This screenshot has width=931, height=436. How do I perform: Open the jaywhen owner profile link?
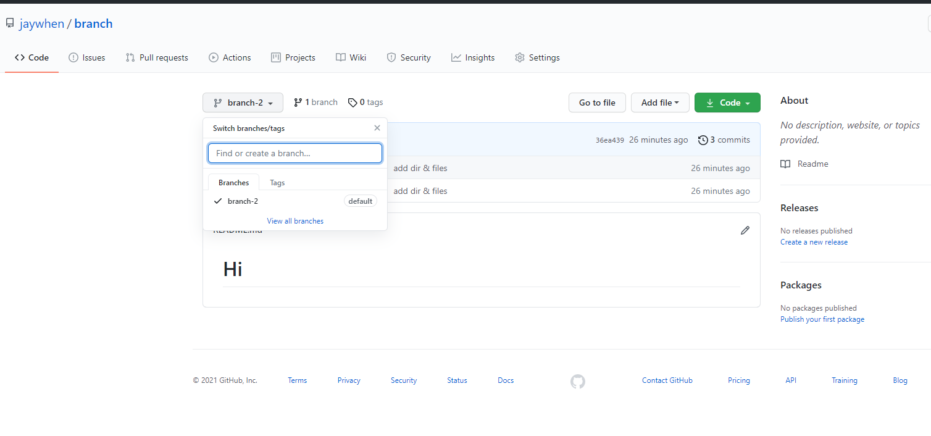(x=41, y=23)
